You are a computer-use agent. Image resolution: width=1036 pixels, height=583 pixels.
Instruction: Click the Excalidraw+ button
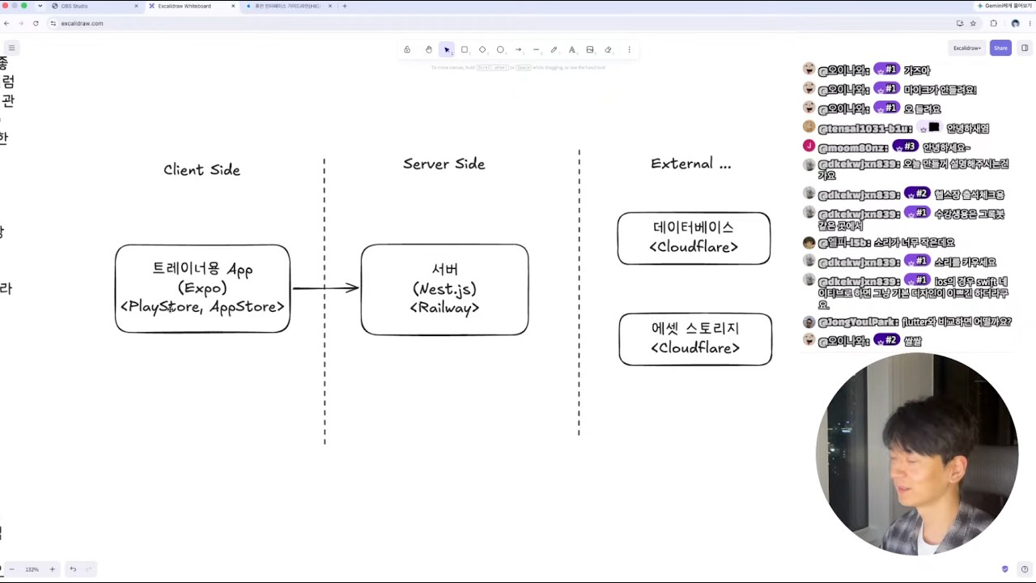pos(967,48)
